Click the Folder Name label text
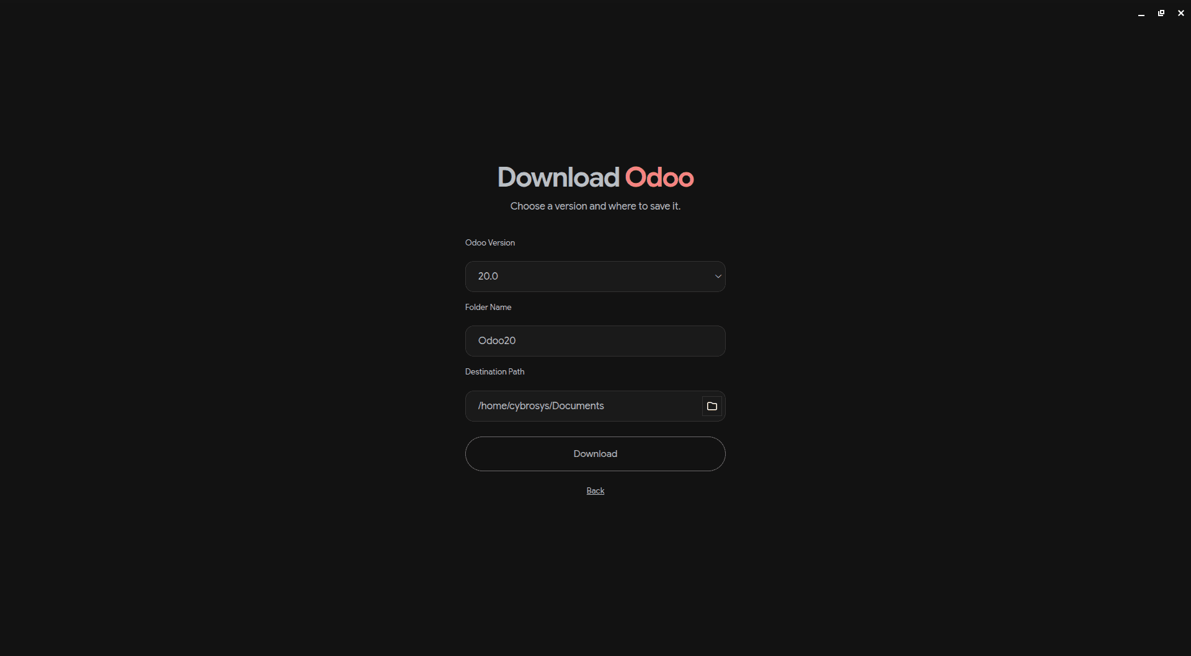The height and width of the screenshot is (656, 1191). [488, 307]
